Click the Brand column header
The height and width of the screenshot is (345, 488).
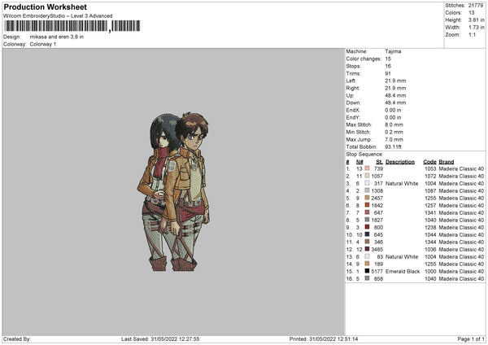[x=447, y=162]
